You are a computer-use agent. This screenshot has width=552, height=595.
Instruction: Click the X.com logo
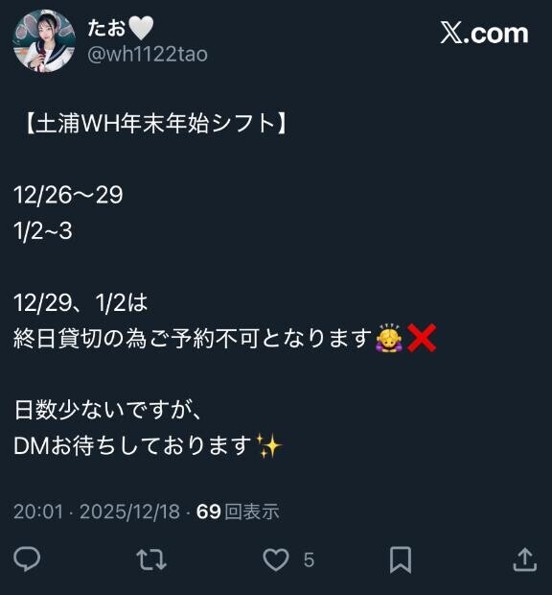click(484, 34)
